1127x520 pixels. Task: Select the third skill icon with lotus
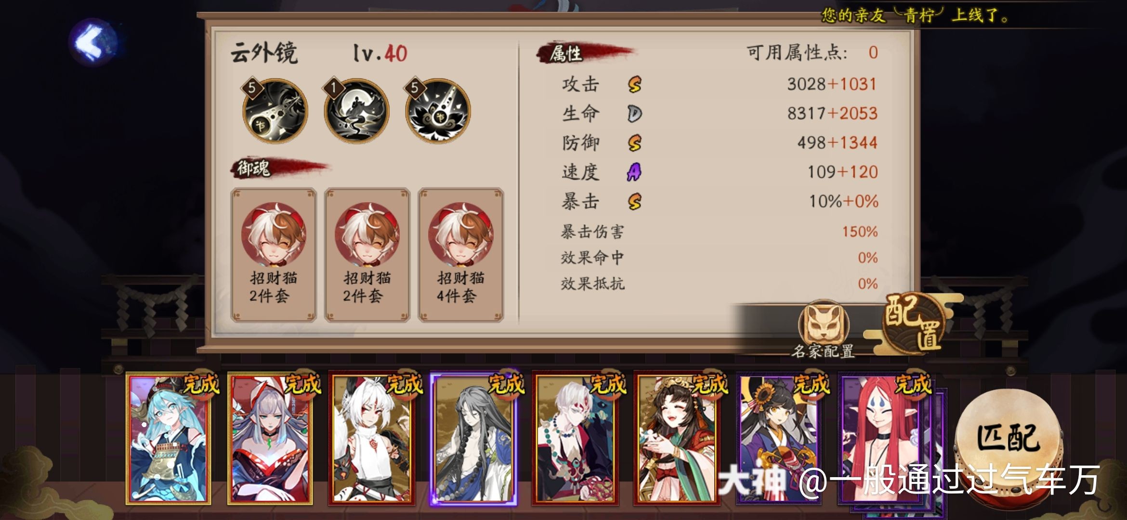437,111
